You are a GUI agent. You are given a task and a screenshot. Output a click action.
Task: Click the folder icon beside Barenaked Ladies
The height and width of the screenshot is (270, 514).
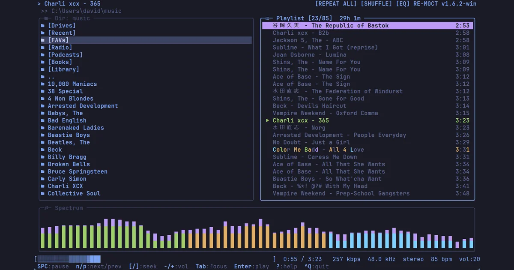point(42,128)
